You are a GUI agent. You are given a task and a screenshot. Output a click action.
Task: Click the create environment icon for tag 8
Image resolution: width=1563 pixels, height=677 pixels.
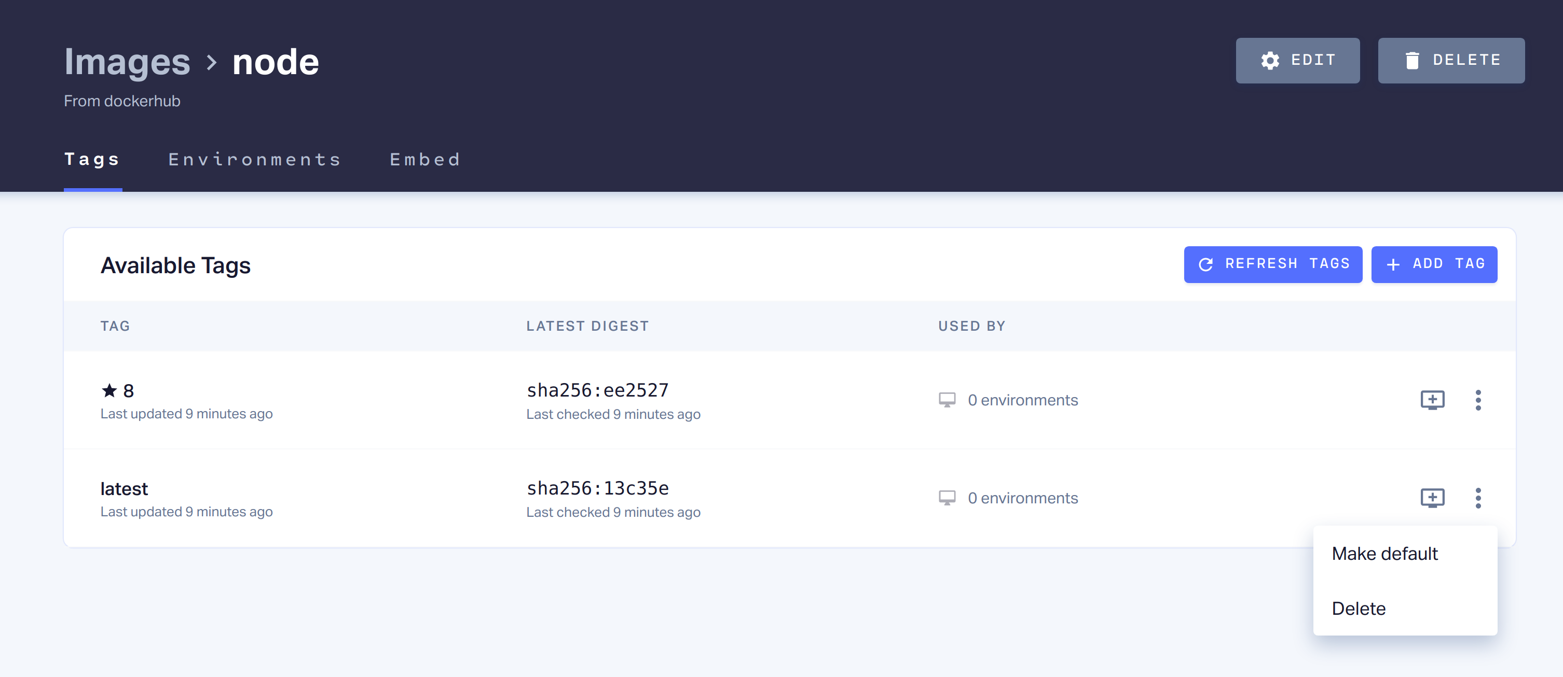click(x=1432, y=400)
